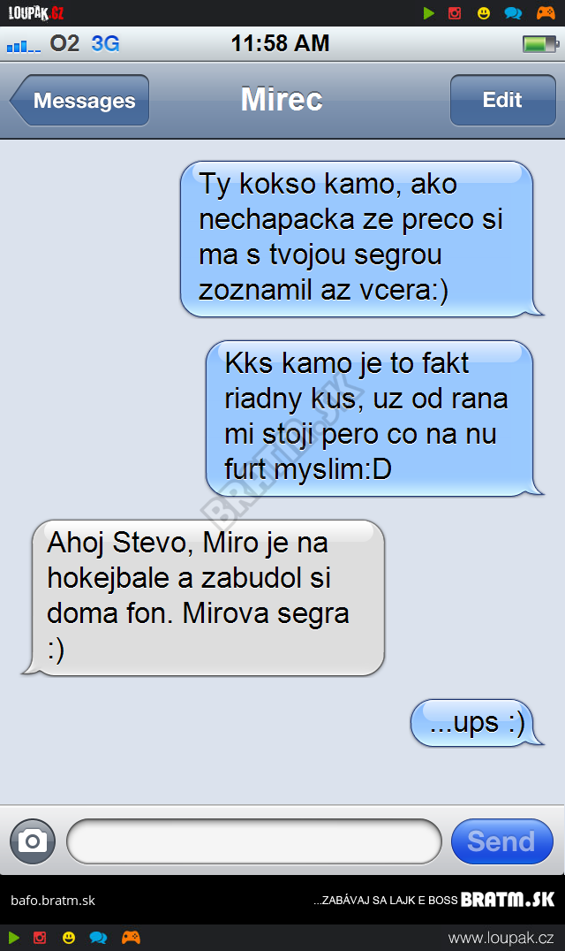565x951 pixels.
Task: Click the green play icon in bottom bar
Action: [13, 938]
